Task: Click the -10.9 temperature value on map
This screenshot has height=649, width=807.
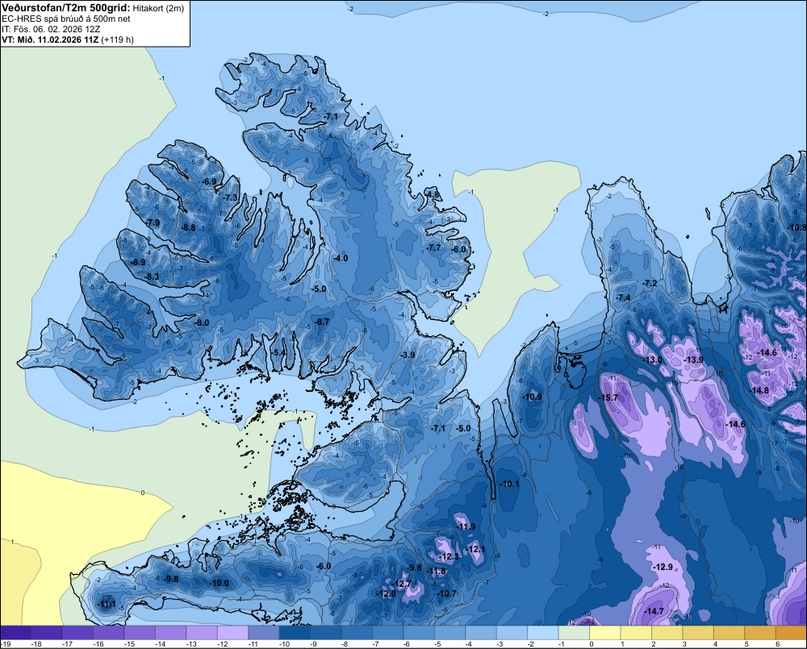Action: (x=532, y=397)
